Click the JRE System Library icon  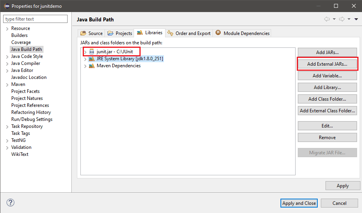[x=92, y=59]
